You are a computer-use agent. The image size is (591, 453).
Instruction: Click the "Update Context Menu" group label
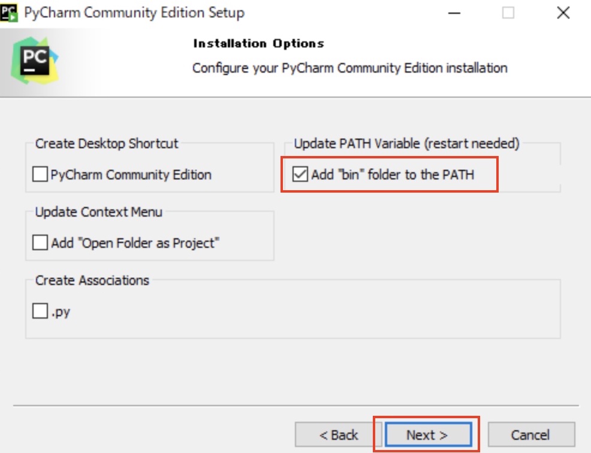99,212
